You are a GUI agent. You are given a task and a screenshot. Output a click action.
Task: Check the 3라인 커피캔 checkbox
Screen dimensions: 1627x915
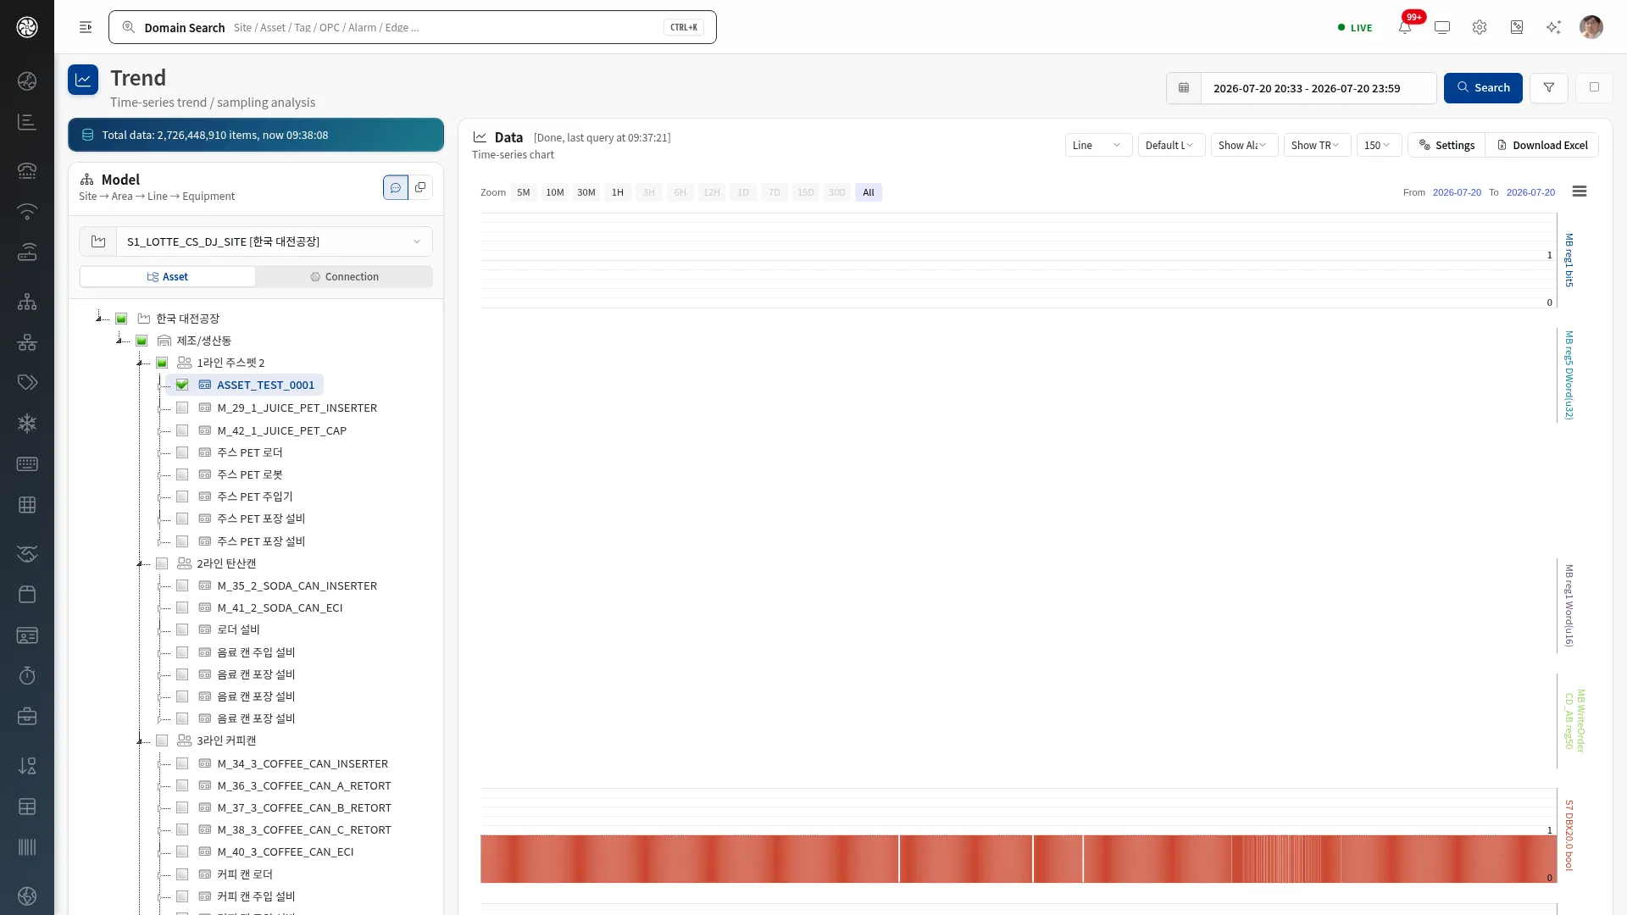(162, 740)
